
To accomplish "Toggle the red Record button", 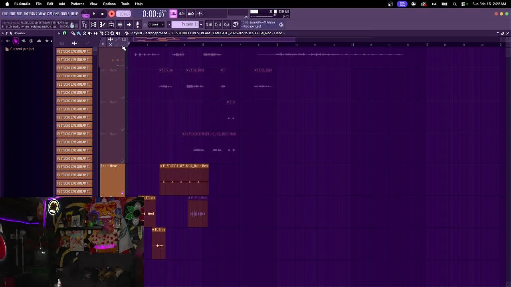I will tap(112, 14).
